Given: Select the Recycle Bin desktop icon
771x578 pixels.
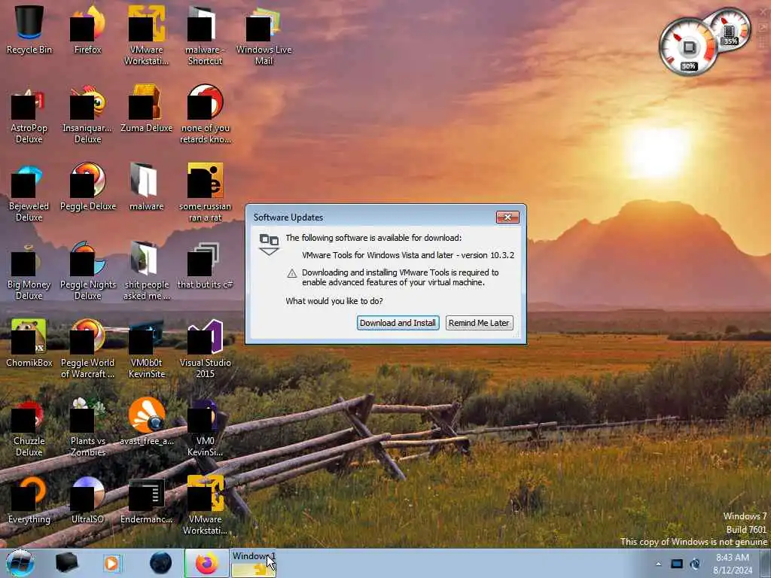Looking at the screenshot, I should coord(29,29).
